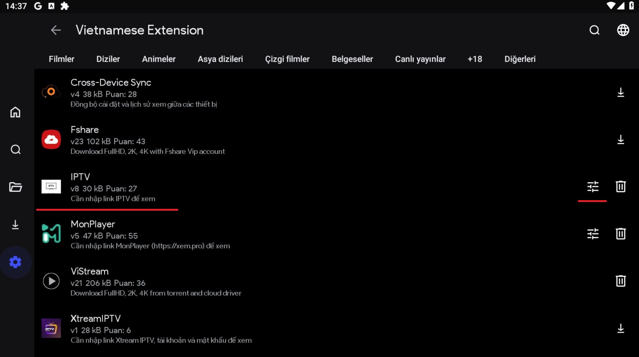This screenshot has height=357, width=639.
Task: Switch to the Diğerleri tab
Action: 520,59
